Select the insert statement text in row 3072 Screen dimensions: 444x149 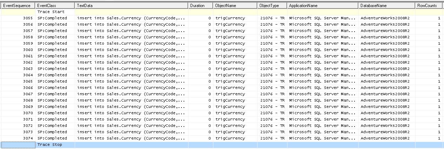click(x=131, y=126)
